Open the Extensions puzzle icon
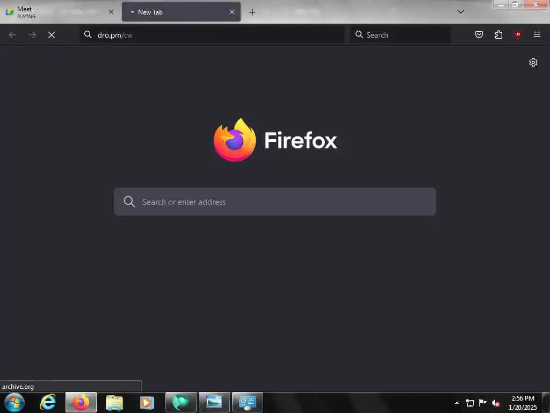 (498, 34)
